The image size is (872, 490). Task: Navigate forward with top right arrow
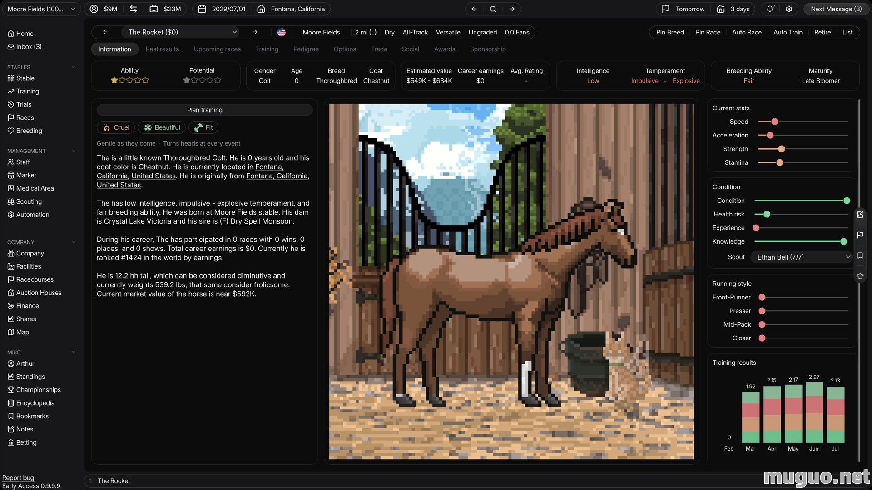[x=512, y=9]
